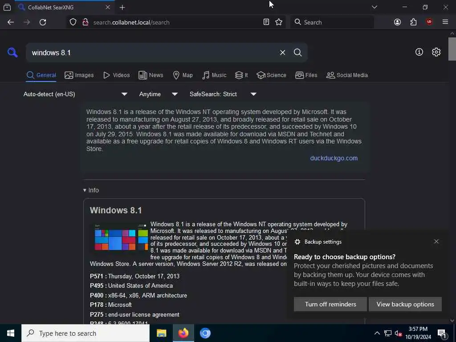Click in the windows 8.1 search field
Screen dimensions: 456x342
pyautogui.click(x=151, y=53)
